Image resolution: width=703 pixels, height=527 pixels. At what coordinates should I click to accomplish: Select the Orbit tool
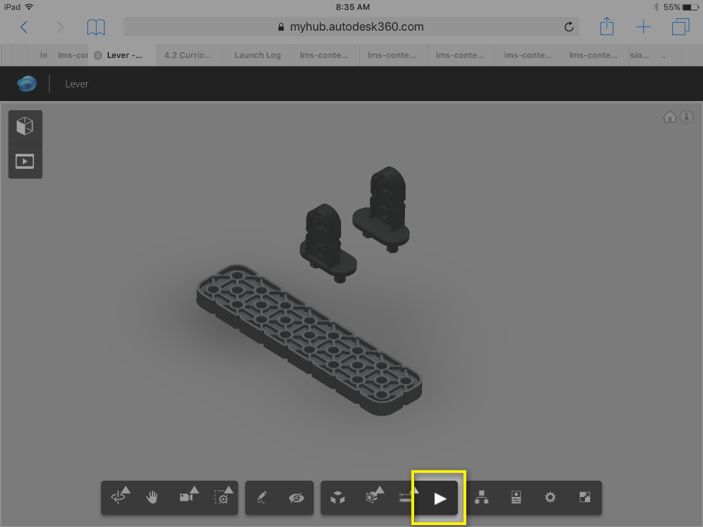point(117,498)
